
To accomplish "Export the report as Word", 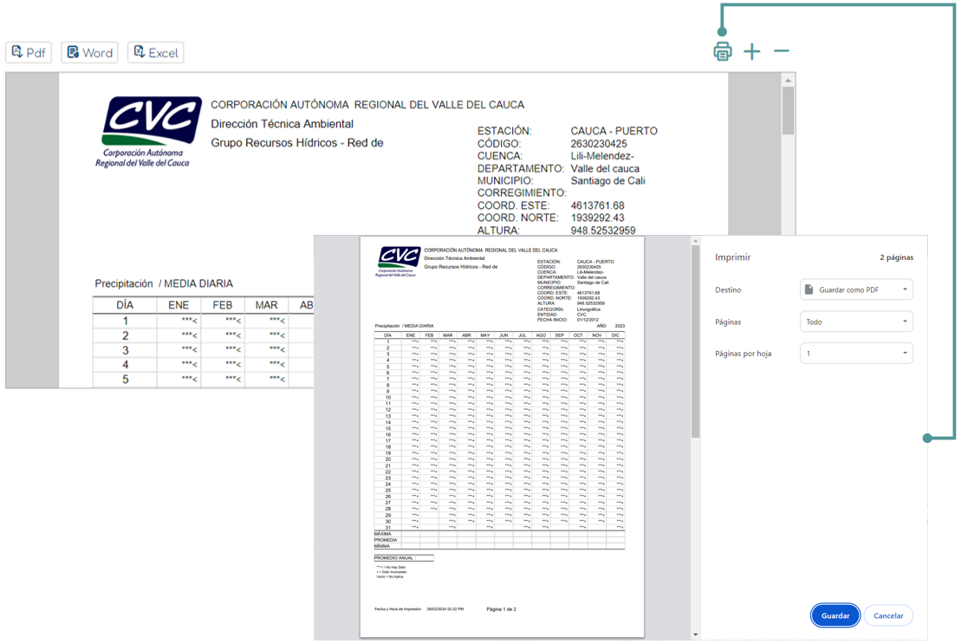I will pos(89,53).
